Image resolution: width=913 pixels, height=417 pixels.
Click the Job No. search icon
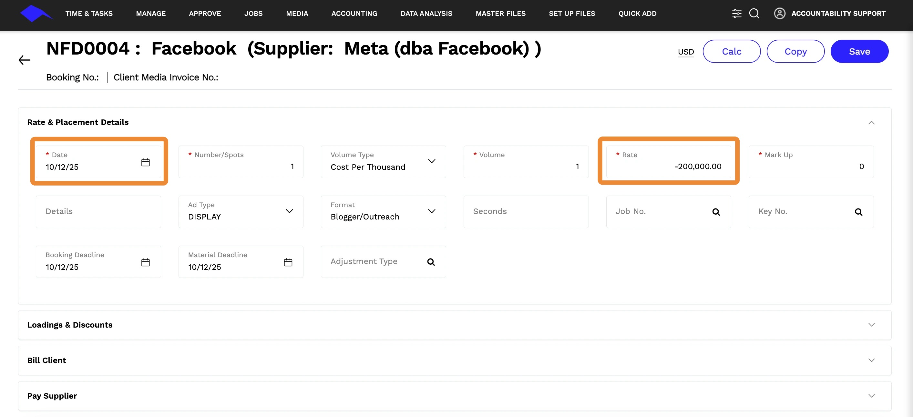[716, 212]
